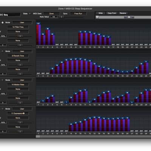Click the Reverse button
The height and width of the screenshot is (151, 151).
click(x=123, y=13)
